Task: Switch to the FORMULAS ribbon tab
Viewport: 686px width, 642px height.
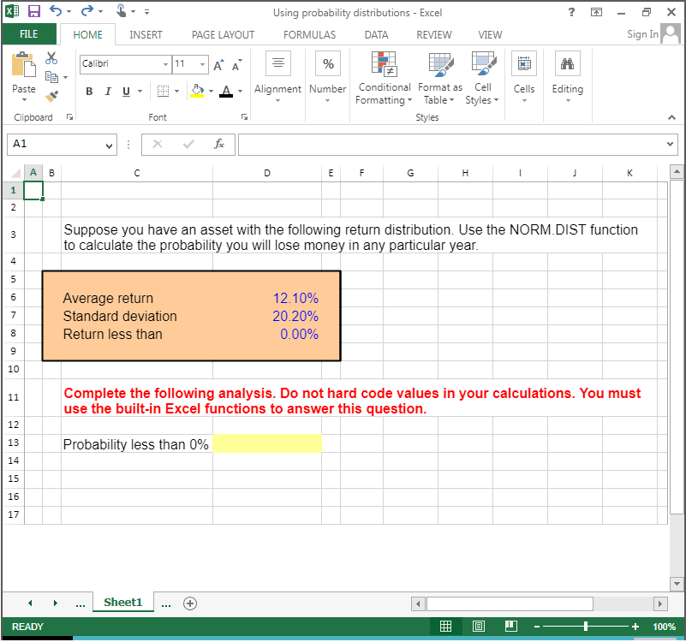Action: click(x=309, y=34)
